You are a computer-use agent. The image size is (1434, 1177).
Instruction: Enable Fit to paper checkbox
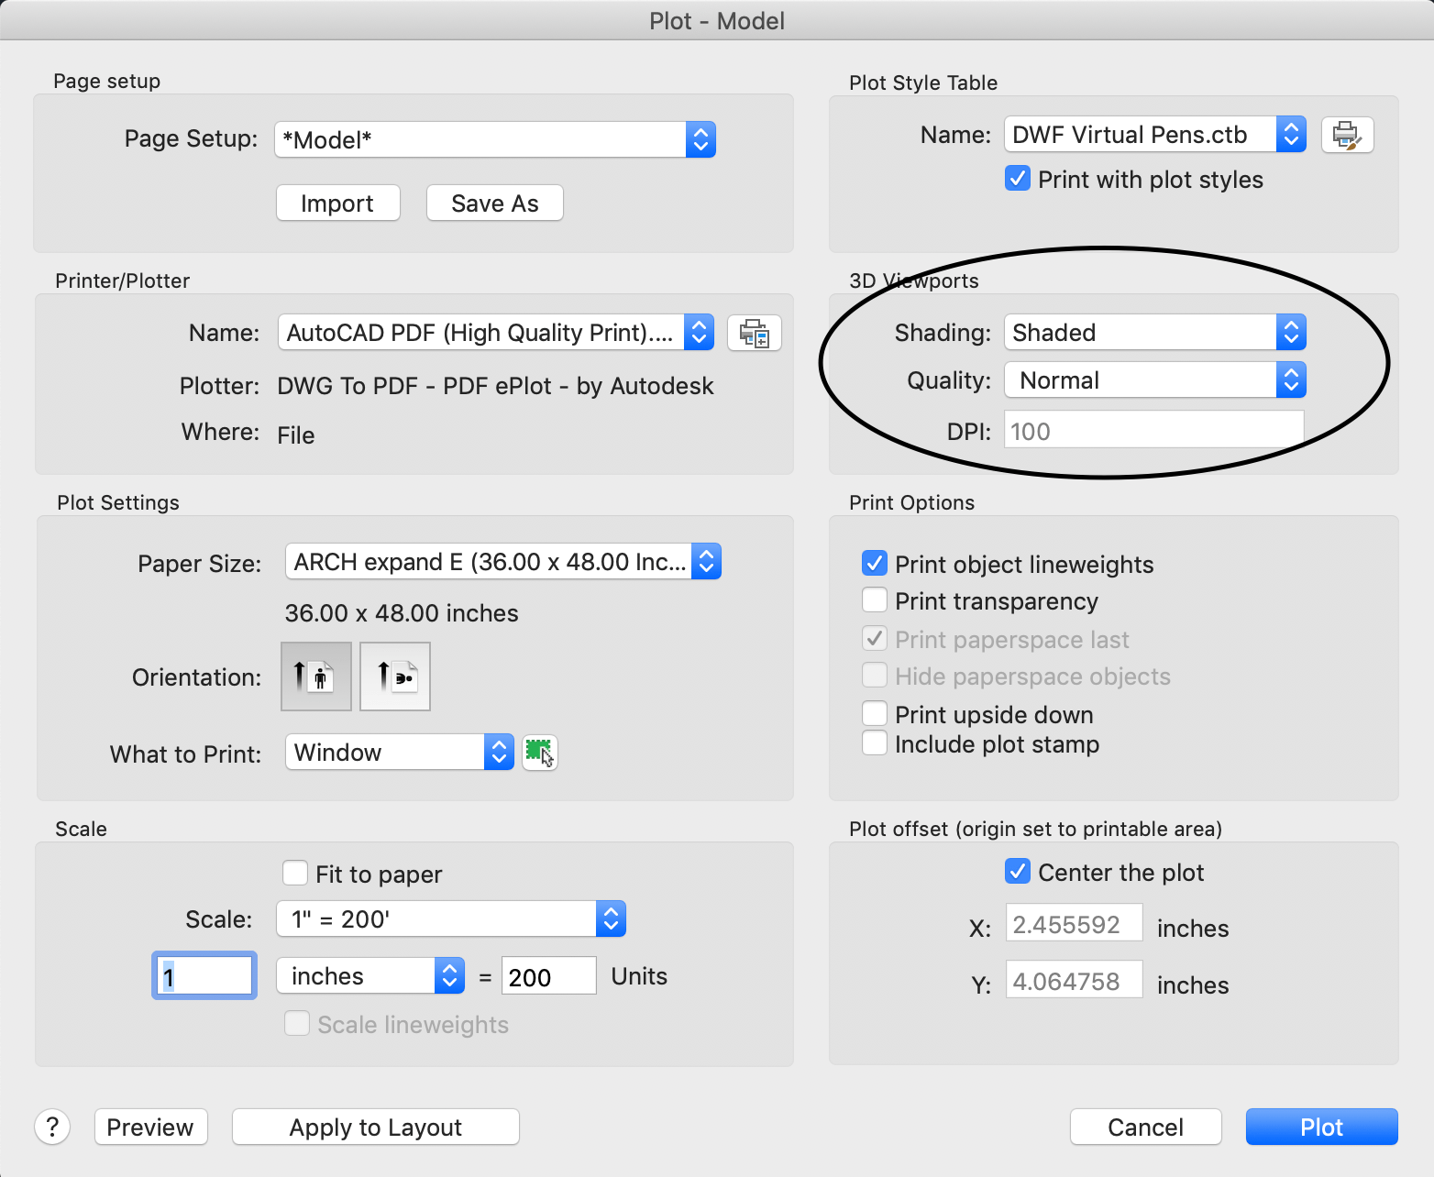(x=295, y=874)
